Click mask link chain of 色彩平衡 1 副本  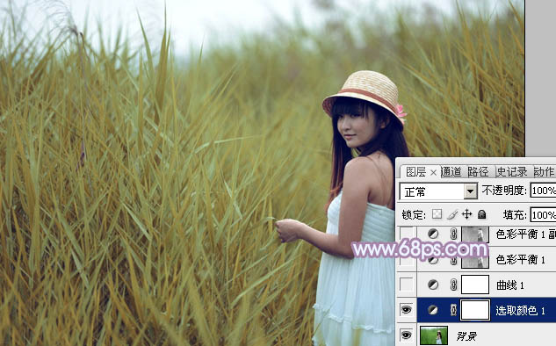pos(453,234)
